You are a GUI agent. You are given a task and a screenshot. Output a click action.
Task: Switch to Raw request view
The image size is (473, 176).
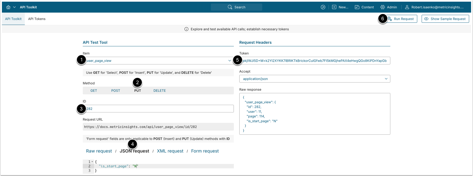click(99, 151)
